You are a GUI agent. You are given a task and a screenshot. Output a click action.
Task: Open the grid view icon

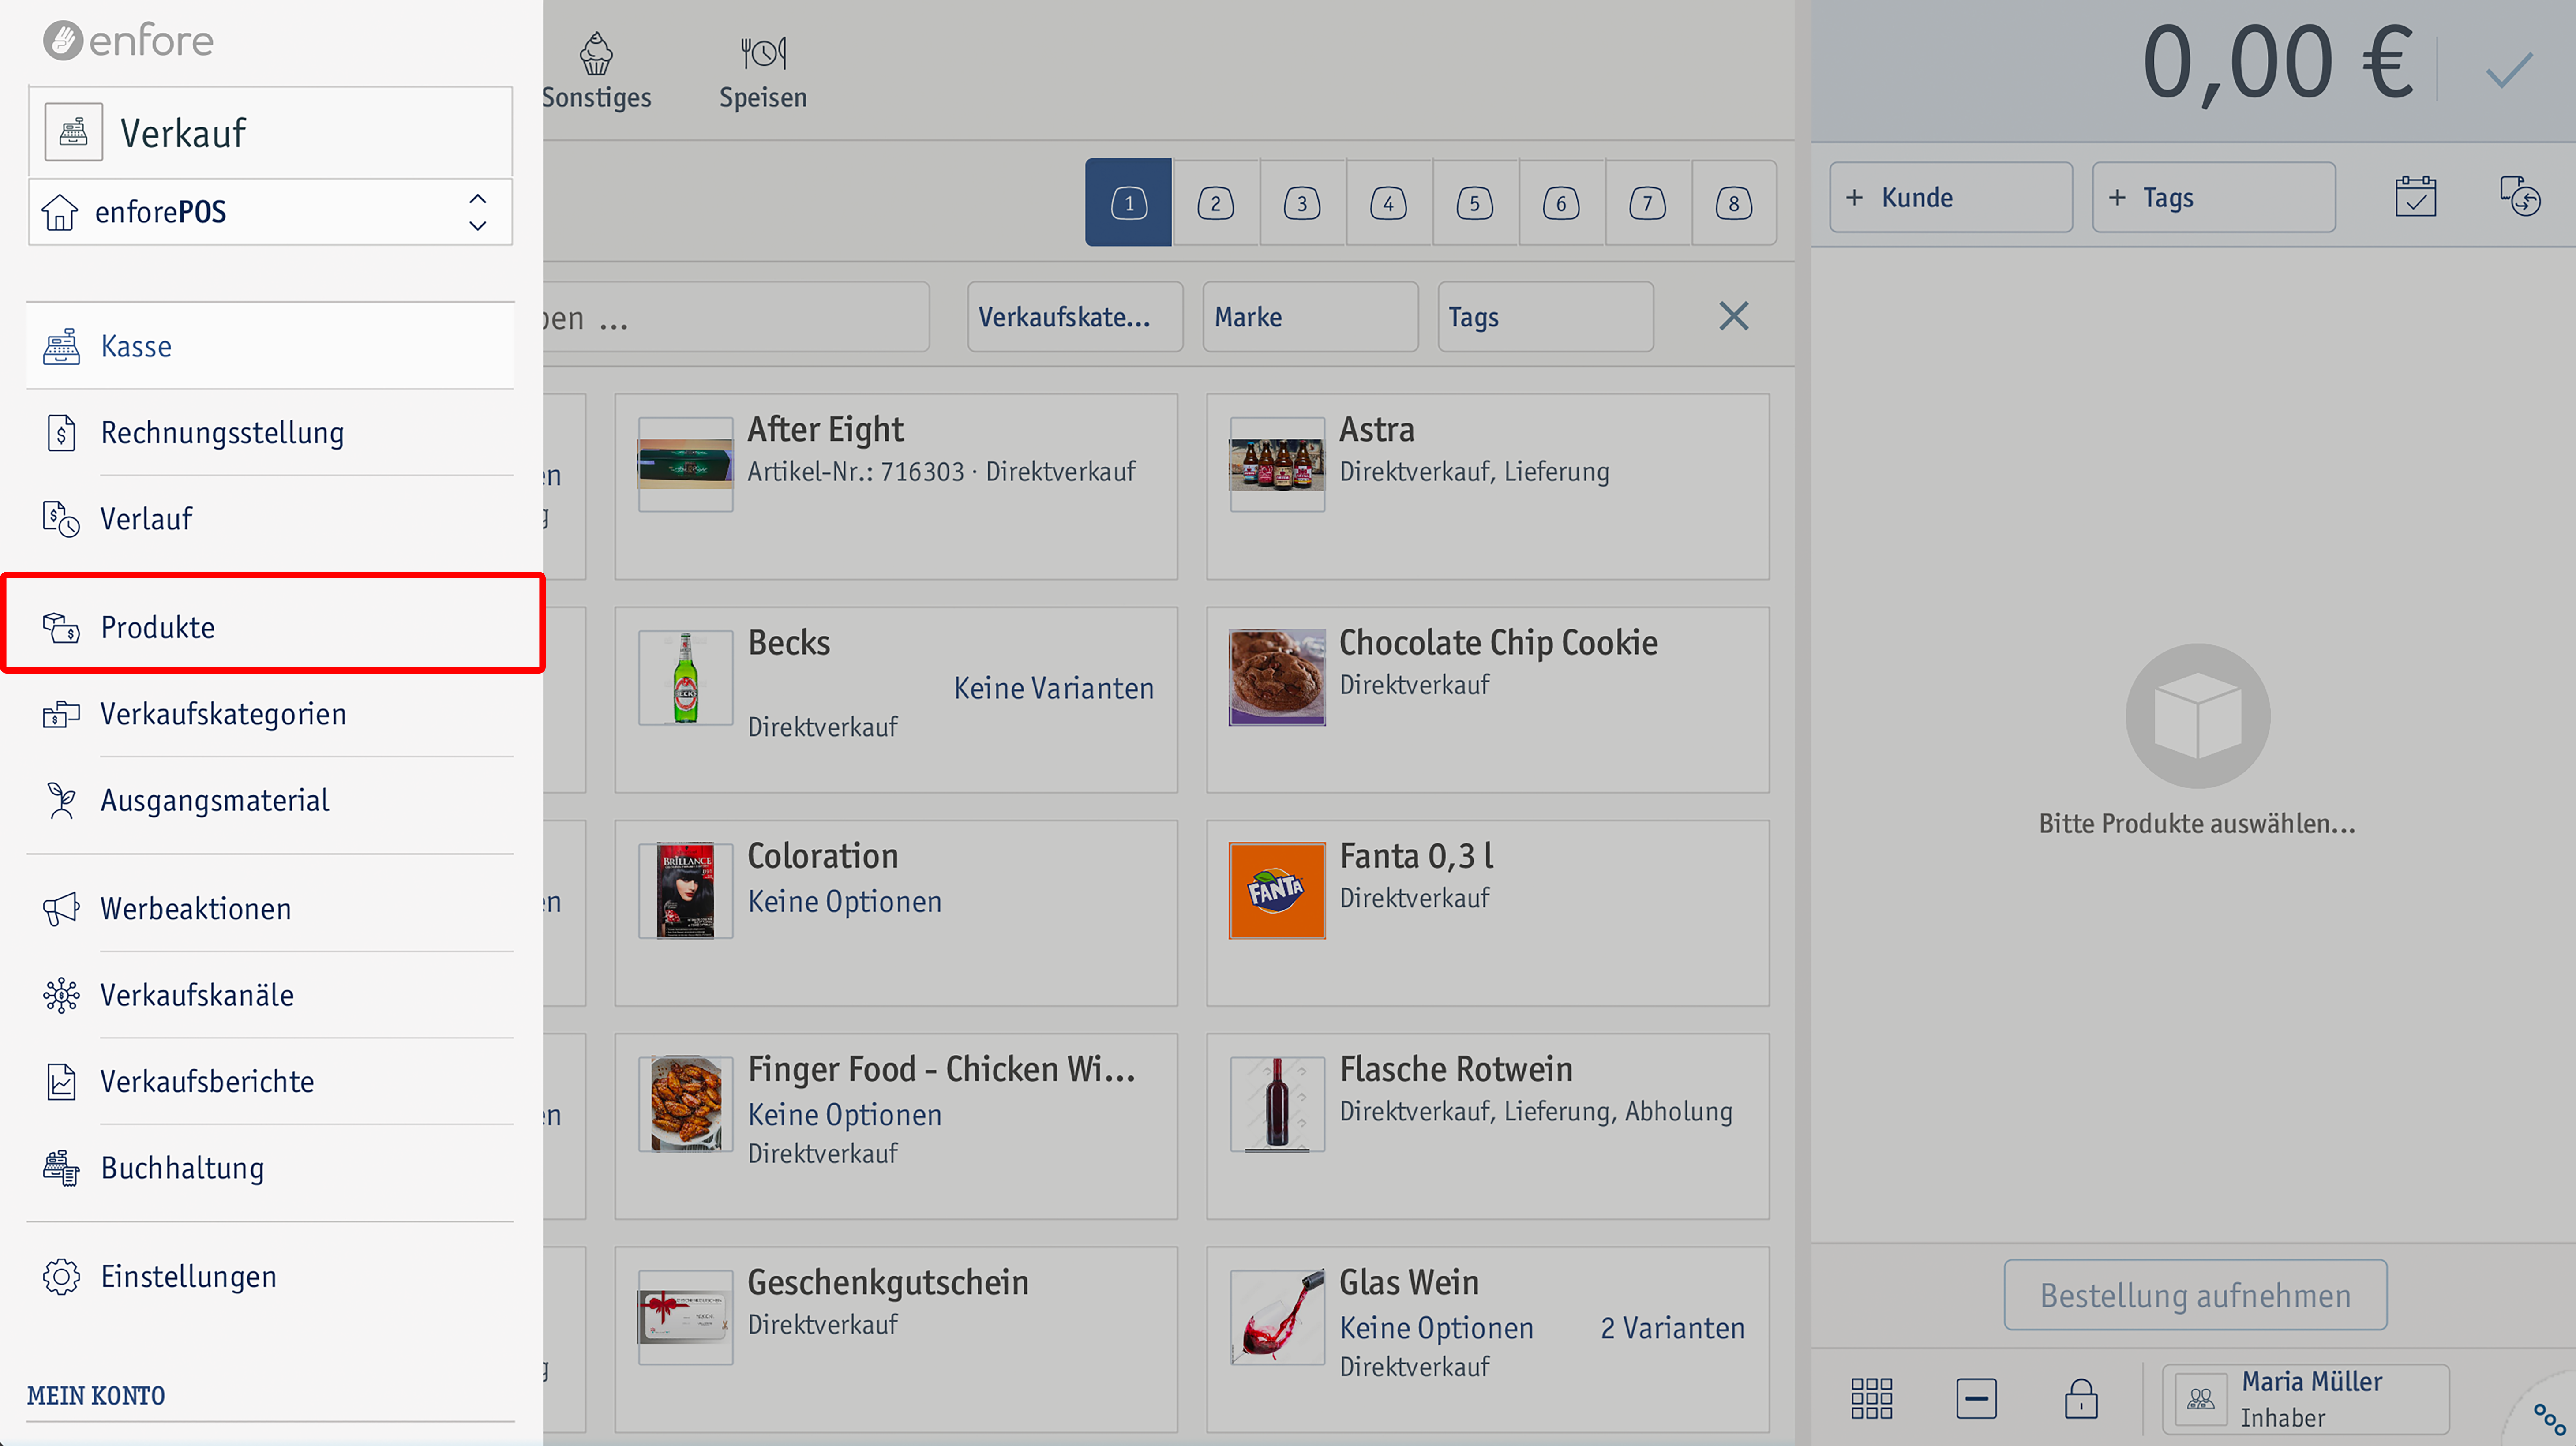(x=1871, y=1398)
